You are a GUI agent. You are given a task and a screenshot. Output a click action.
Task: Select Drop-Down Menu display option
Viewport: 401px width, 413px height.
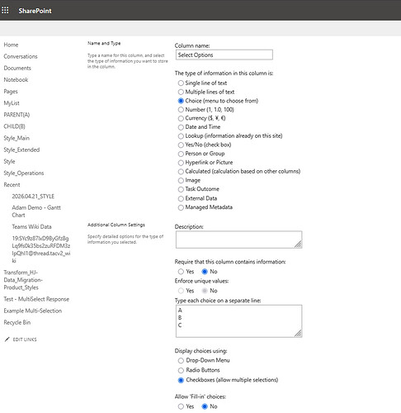point(181,360)
